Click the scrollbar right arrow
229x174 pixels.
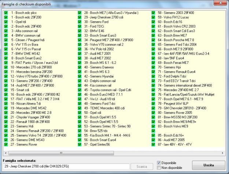pos(222,153)
